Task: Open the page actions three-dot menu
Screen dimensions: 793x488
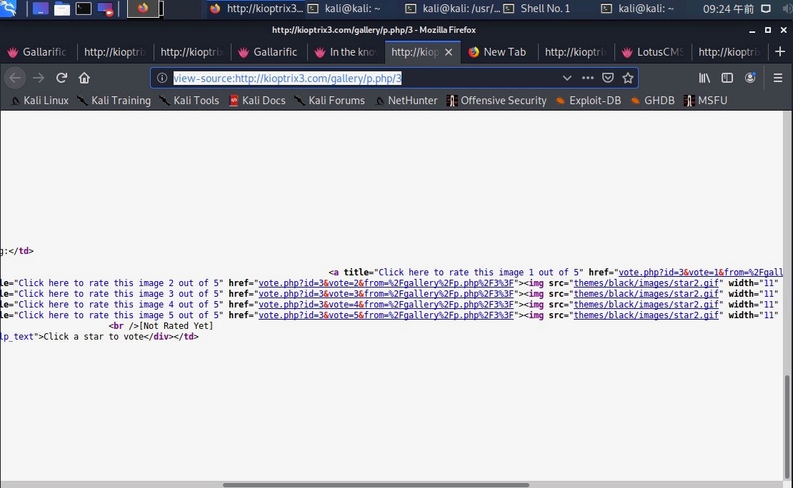Action: (588, 78)
